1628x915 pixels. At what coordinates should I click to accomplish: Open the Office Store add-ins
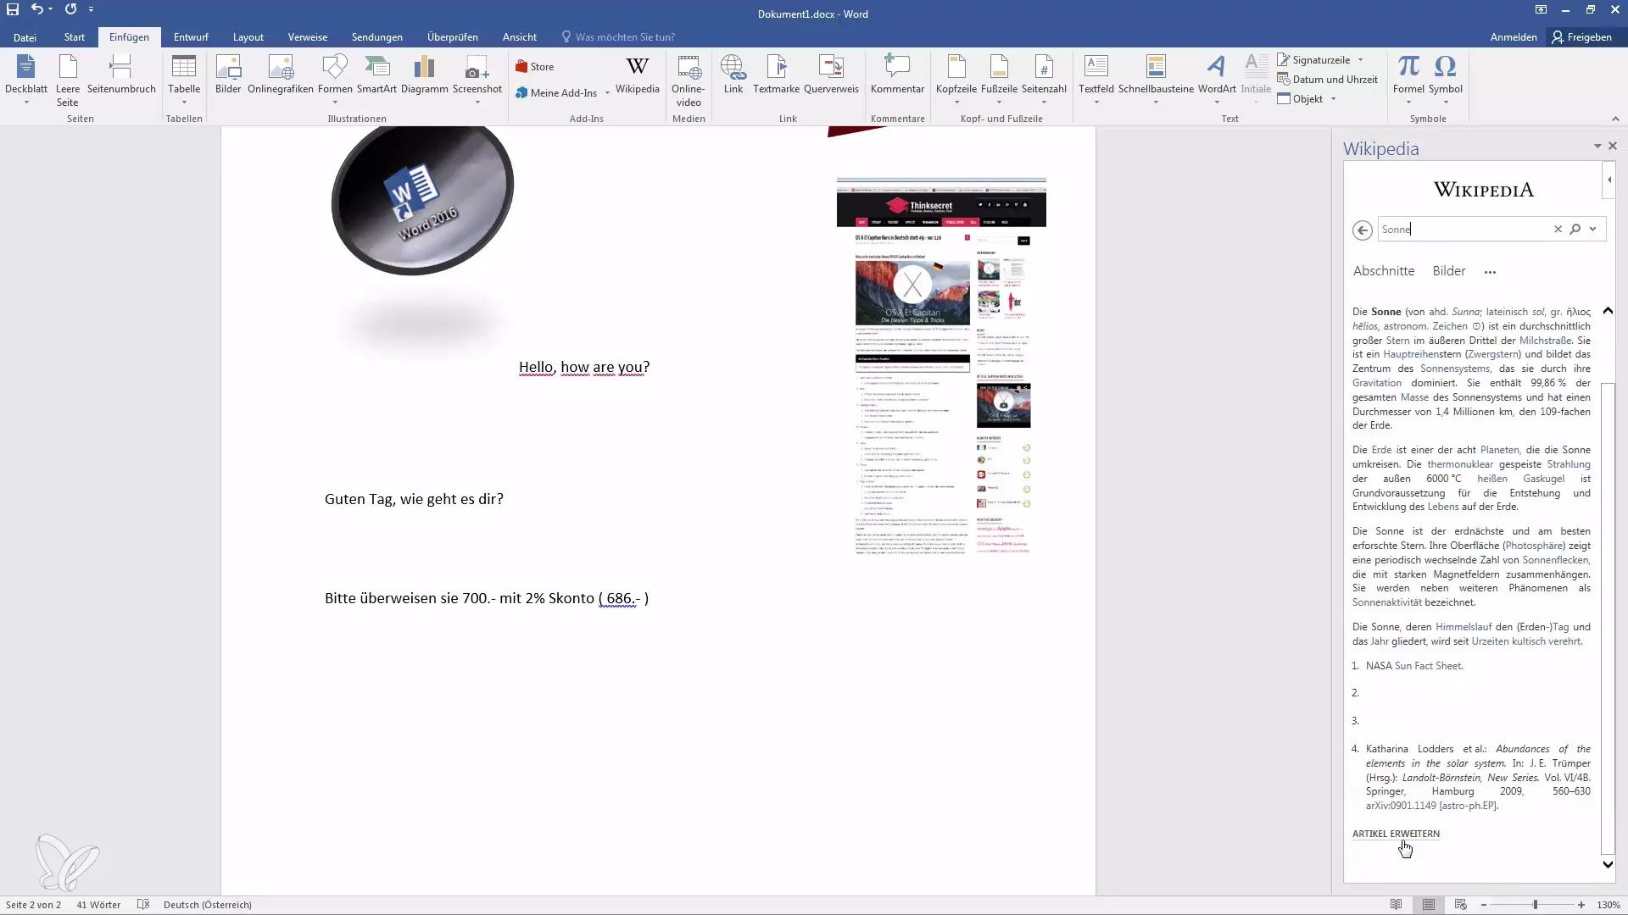(535, 67)
